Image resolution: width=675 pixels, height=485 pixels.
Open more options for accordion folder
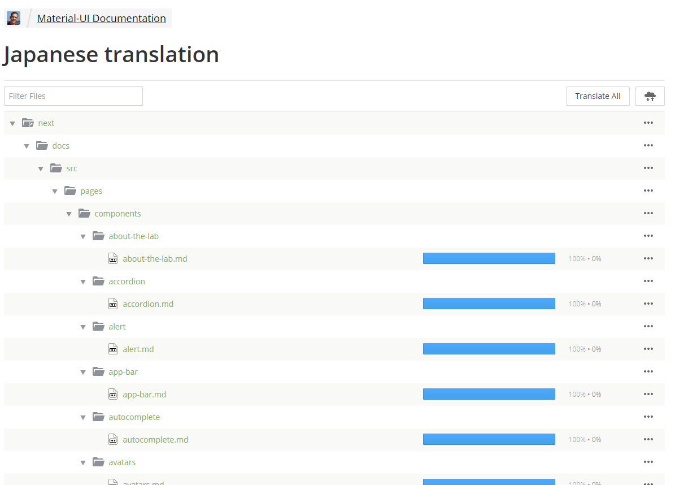point(648,281)
